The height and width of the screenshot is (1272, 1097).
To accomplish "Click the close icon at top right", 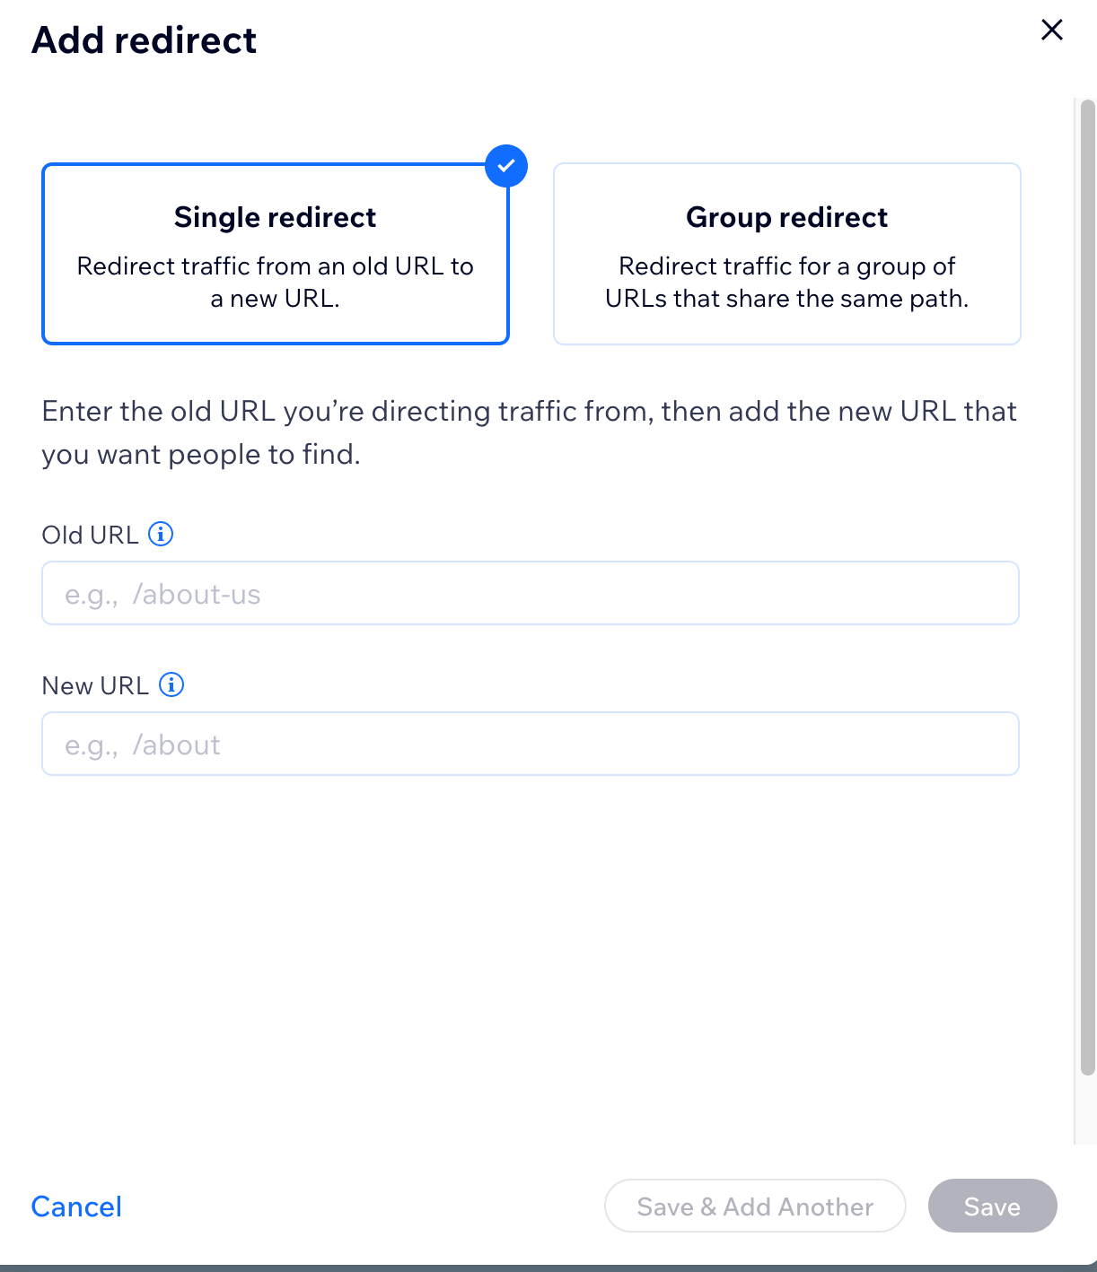I will tap(1051, 30).
